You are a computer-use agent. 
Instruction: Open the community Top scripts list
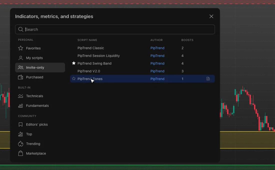[x=40, y=134]
